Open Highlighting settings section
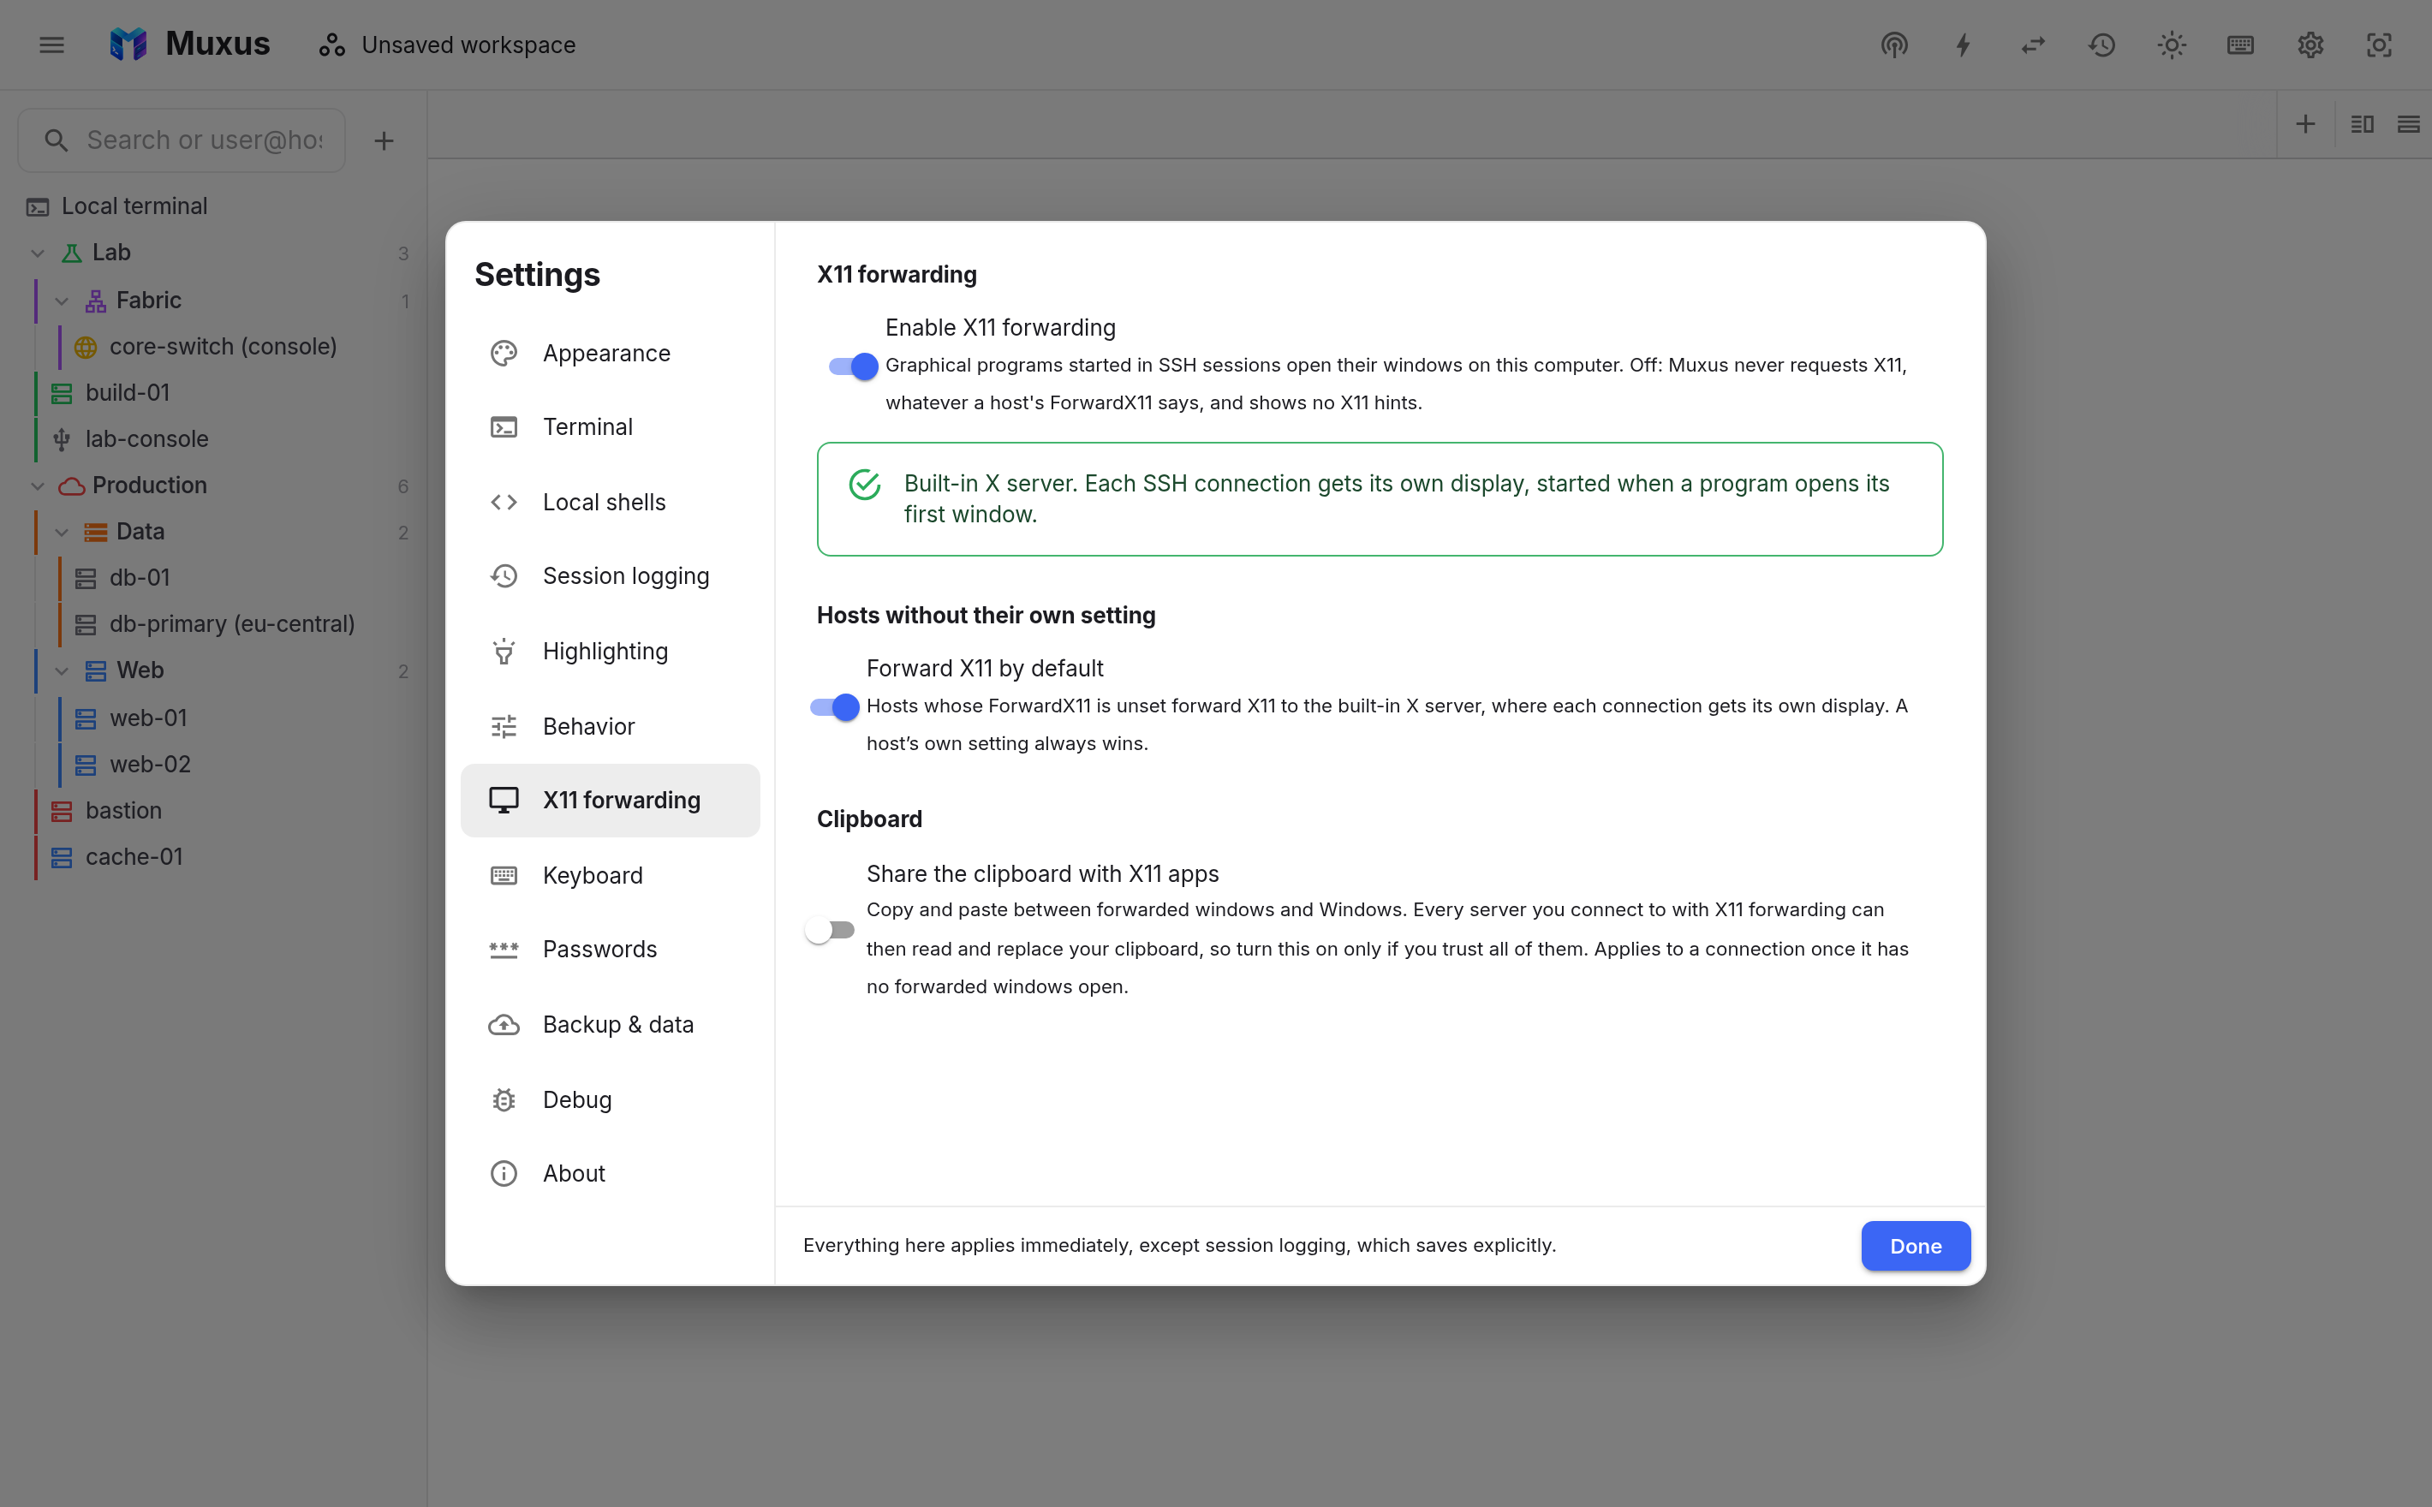This screenshot has width=2432, height=1507. tap(610, 651)
